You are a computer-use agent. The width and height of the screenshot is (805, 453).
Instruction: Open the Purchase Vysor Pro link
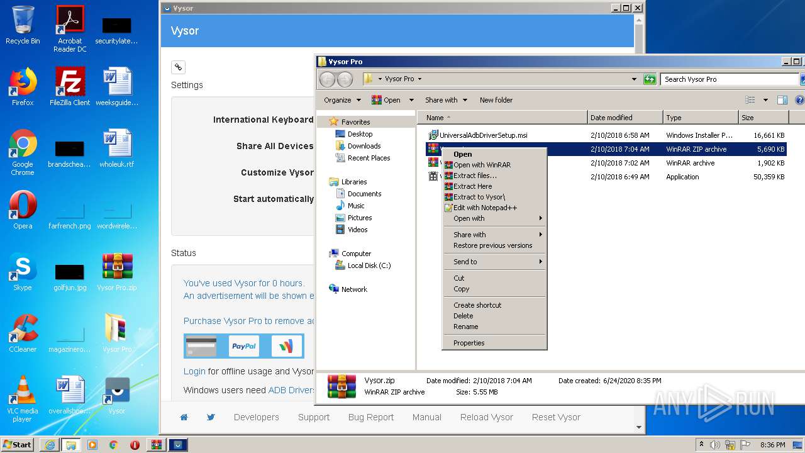pyautogui.click(x=249, y=321)
